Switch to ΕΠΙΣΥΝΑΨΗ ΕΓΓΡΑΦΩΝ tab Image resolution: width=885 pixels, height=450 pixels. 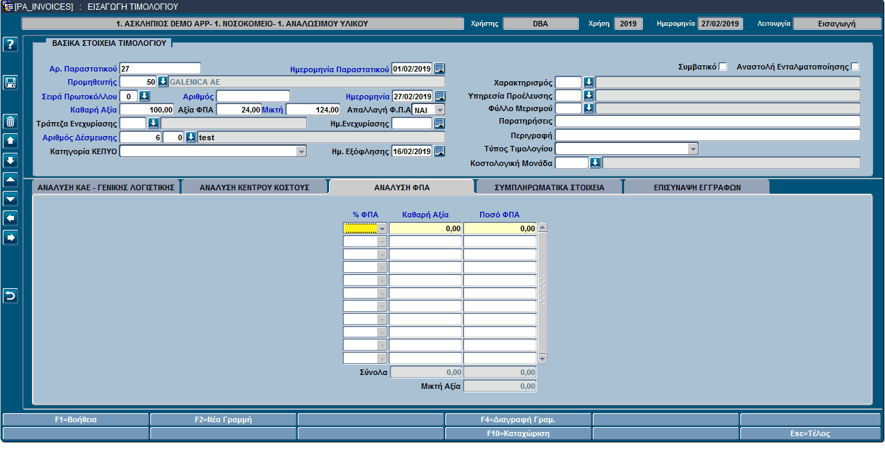pyautogui.click(x=696, y=187)
